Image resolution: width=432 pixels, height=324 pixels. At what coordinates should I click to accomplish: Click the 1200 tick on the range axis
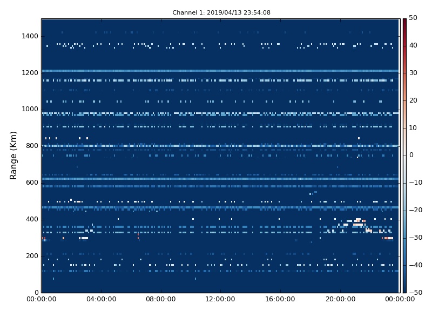tap(30, 73)
